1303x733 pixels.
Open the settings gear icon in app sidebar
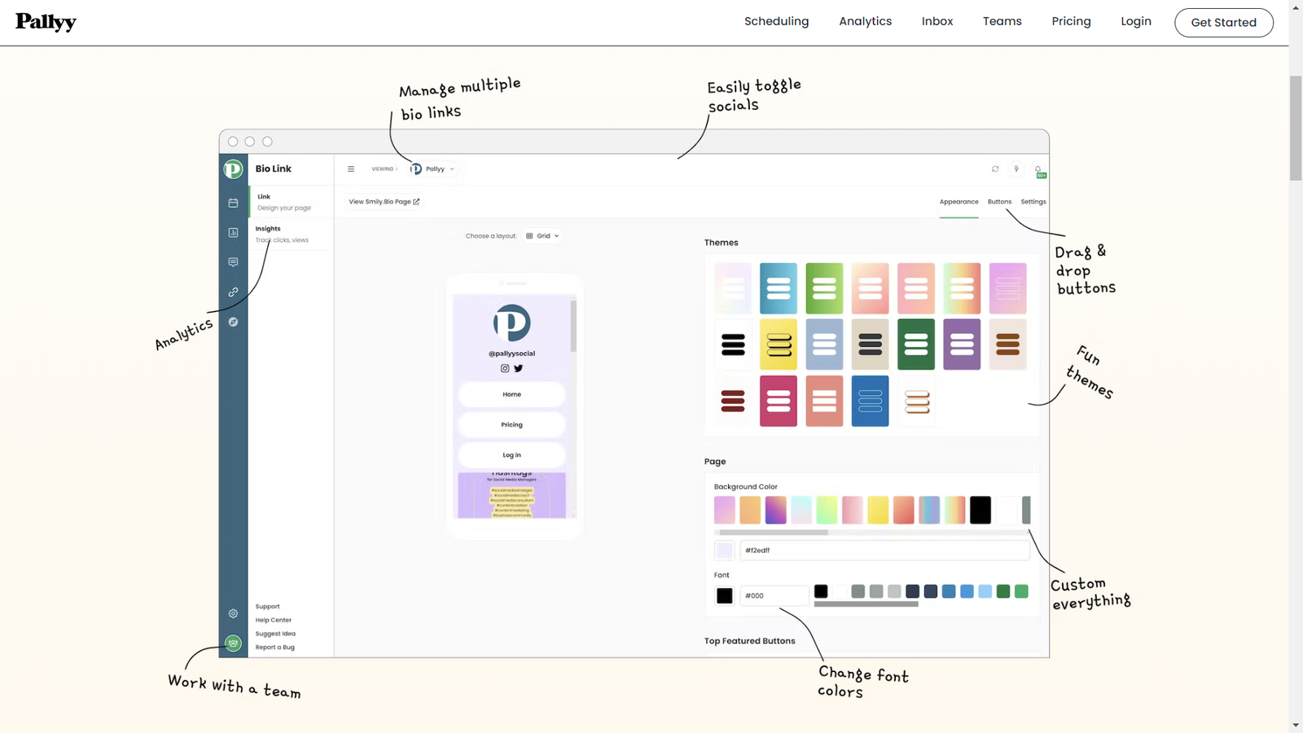(x=233, y=613)
